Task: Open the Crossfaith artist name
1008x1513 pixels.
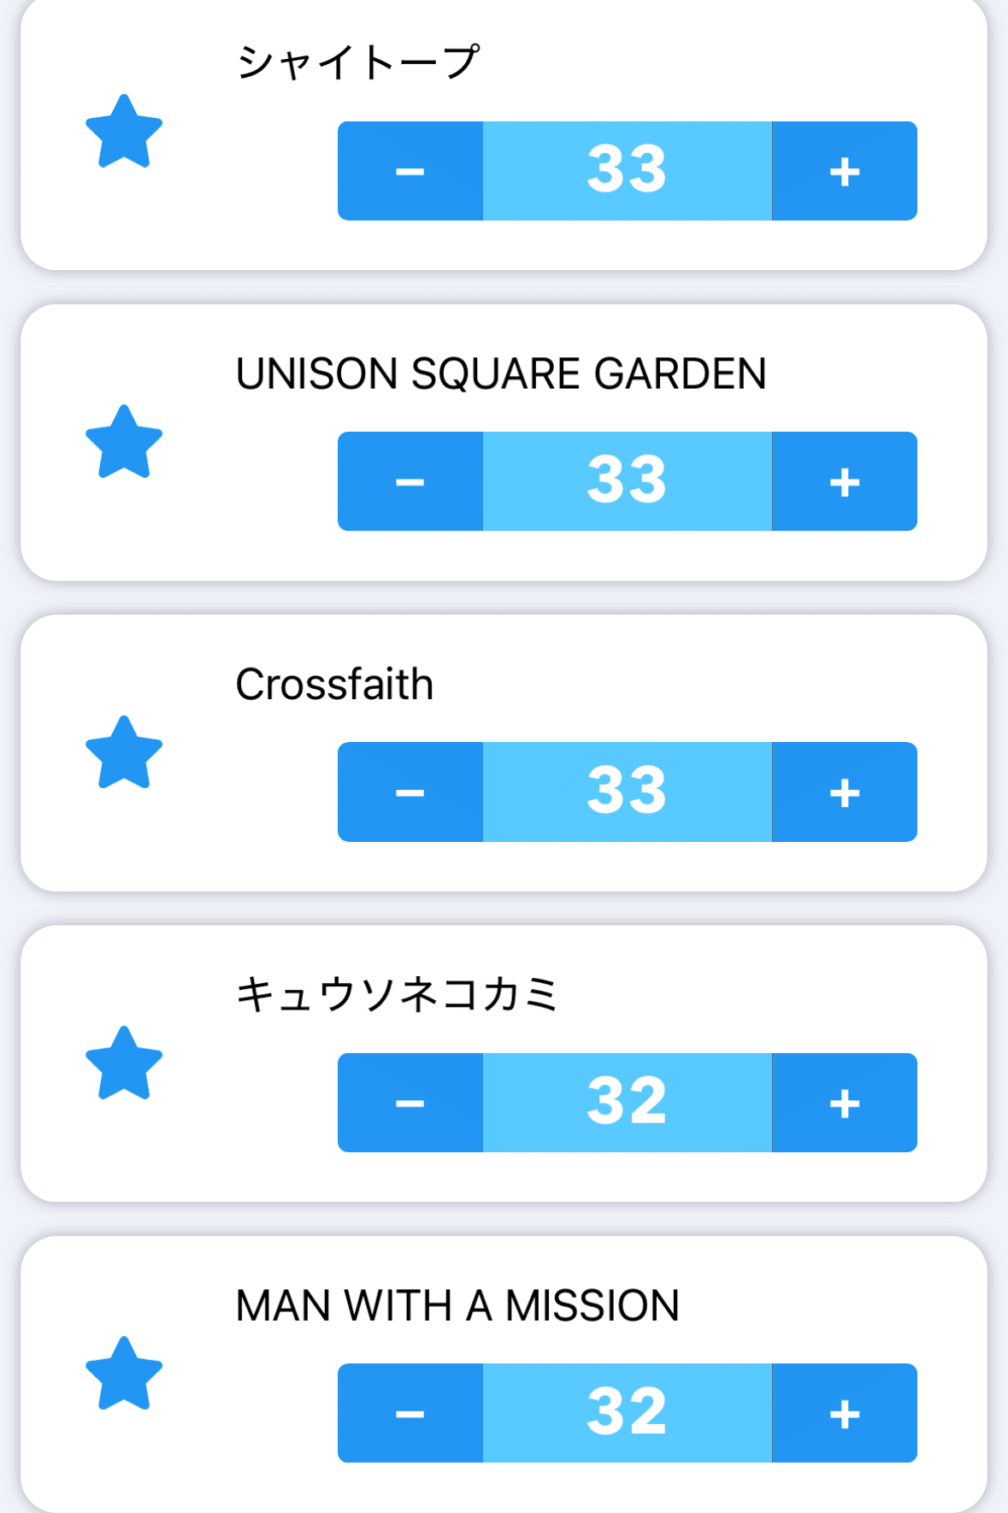Action: (x=334, y=685)
